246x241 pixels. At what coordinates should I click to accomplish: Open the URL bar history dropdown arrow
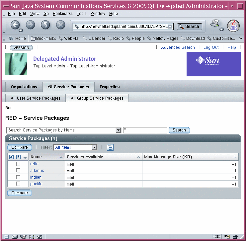[x=170, y=27]
